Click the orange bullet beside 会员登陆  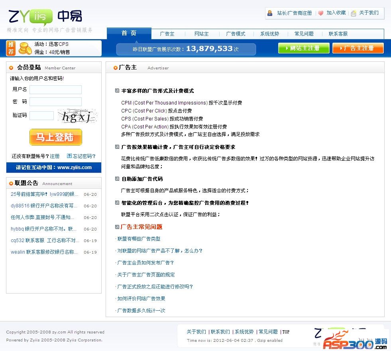[11, 68]
